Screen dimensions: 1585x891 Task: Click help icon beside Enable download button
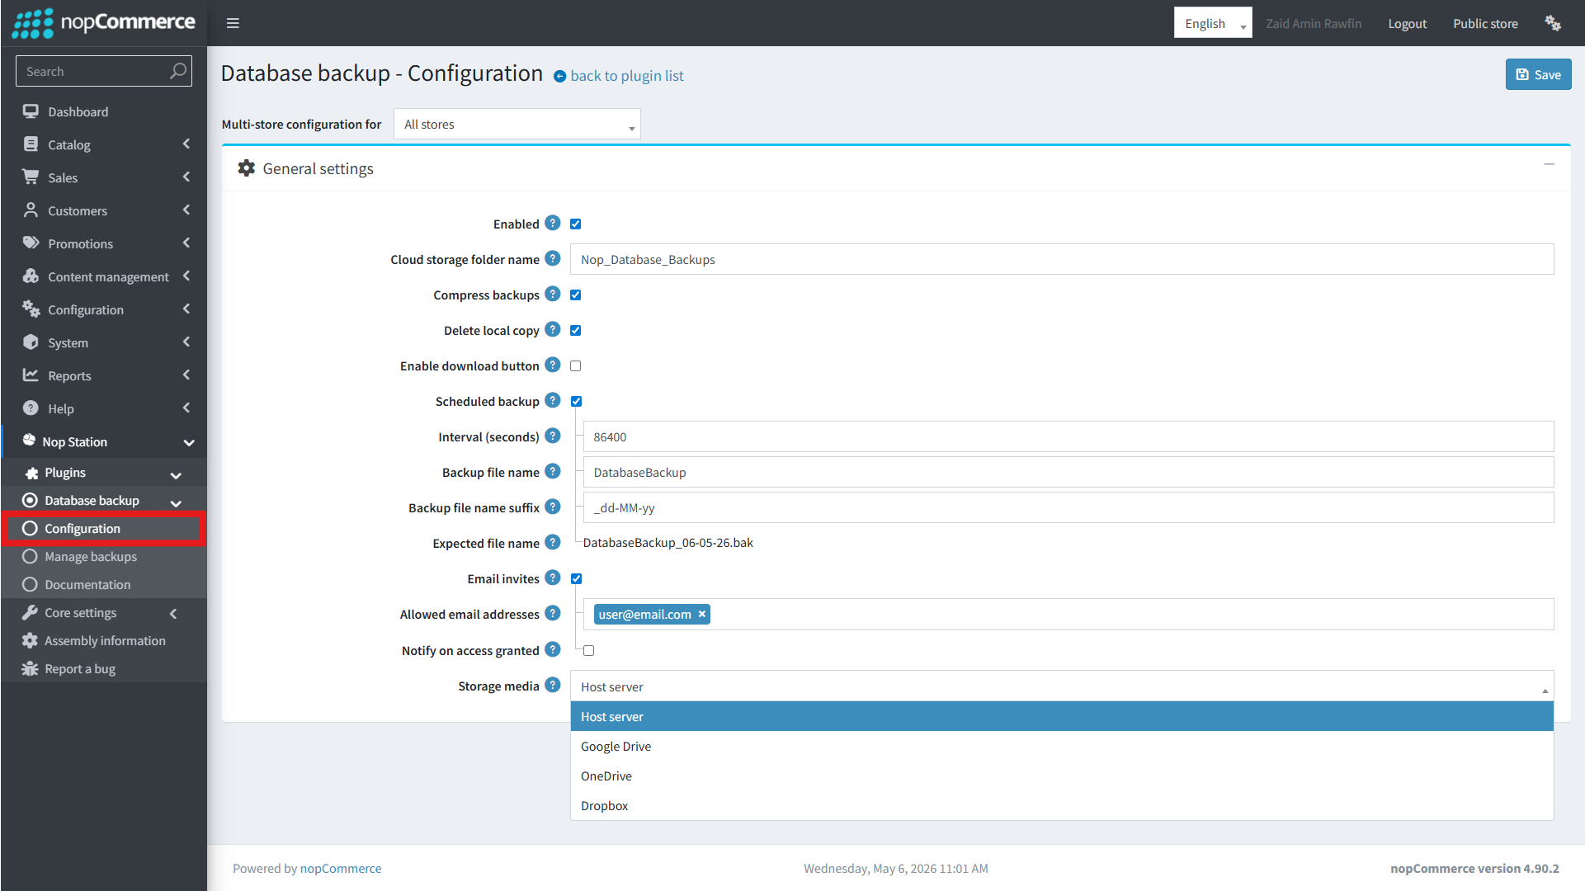pyautogui.click(x=553, y=365)
